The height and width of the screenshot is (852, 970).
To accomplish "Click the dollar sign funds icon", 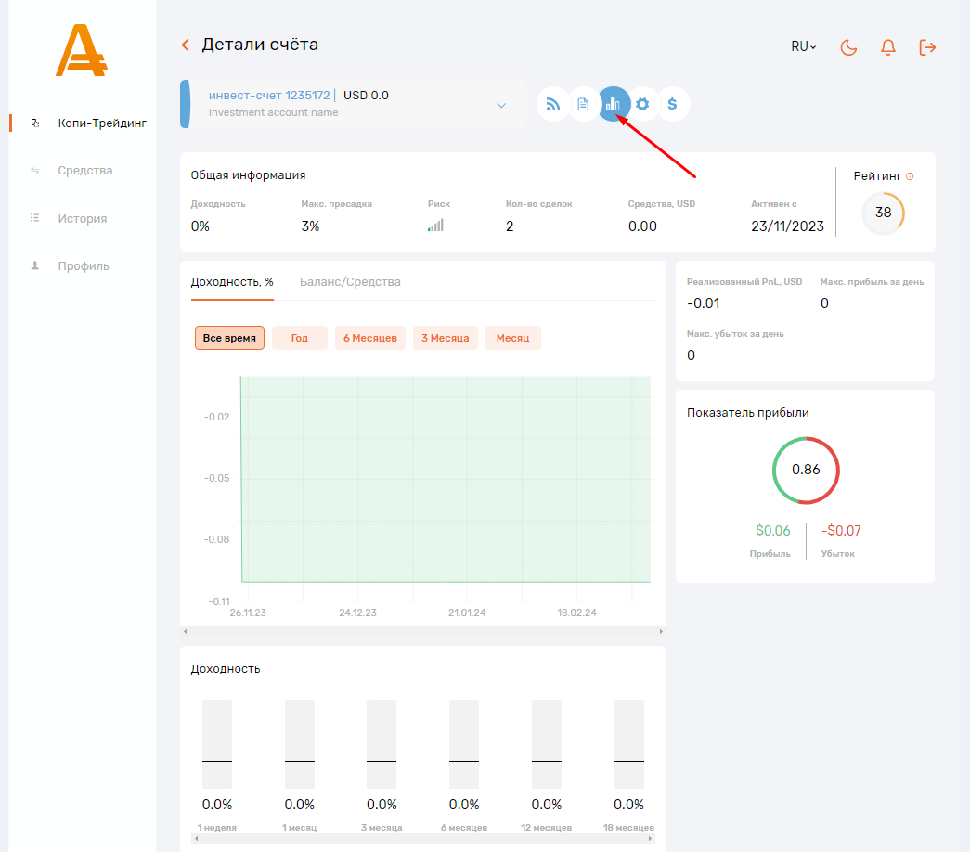I will tap(673, 104).
